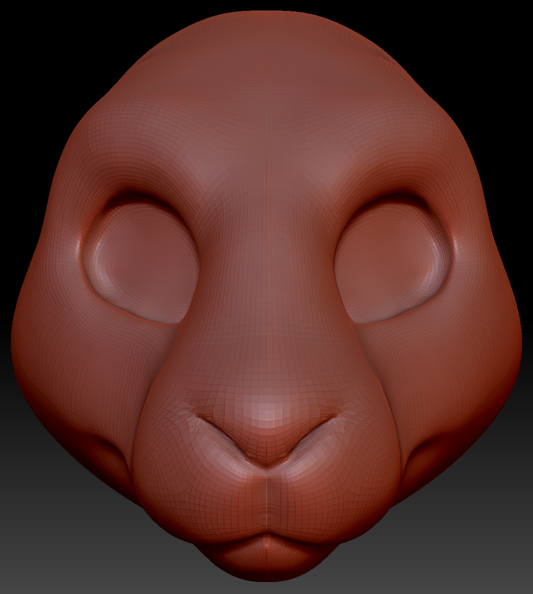Select the highlighted tip of the nose
The image size is (533, 594).
[266, 416]
